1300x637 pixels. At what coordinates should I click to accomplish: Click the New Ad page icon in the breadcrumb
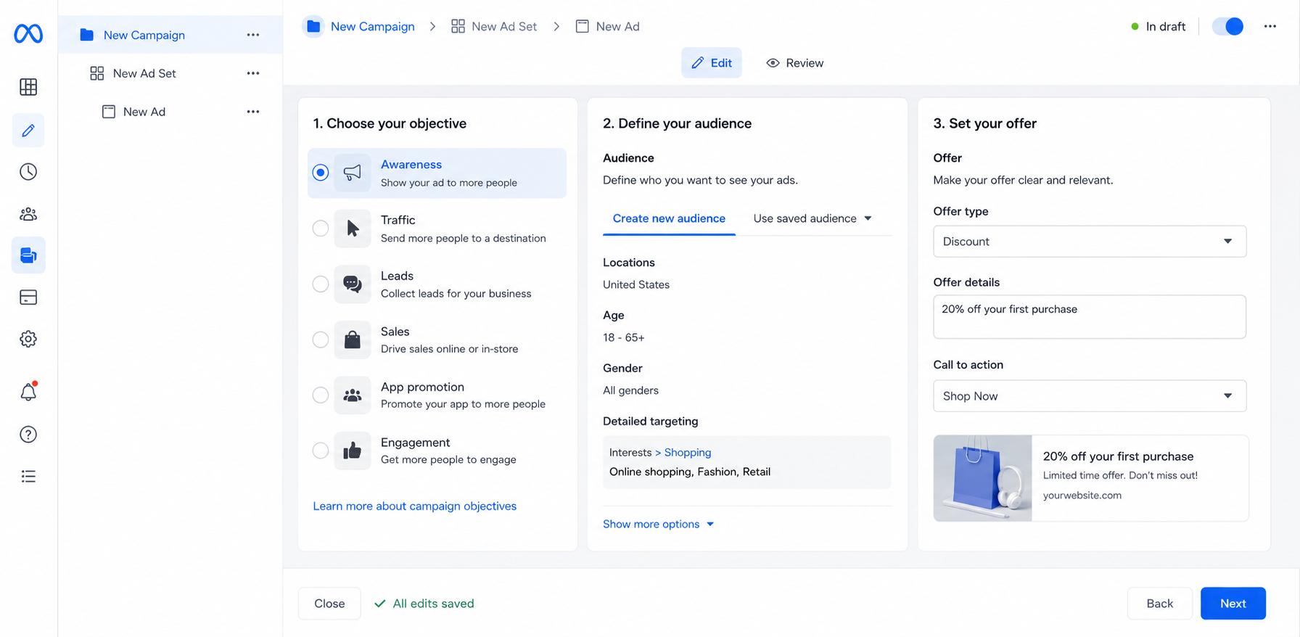582,26
